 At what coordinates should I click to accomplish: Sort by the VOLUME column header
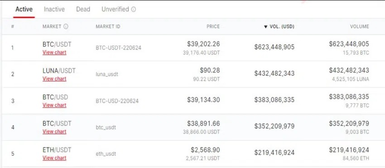click(x=360, y=27)
